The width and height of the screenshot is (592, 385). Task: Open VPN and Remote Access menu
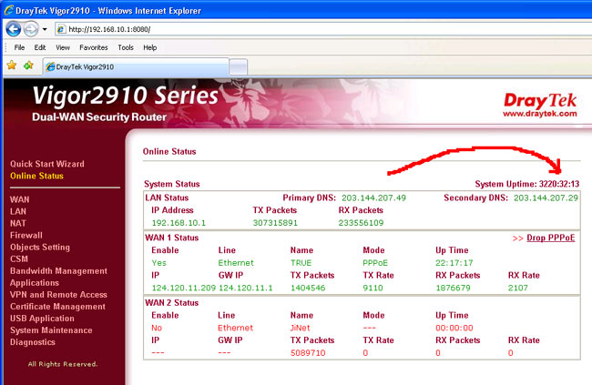click(x=58, y=294)
